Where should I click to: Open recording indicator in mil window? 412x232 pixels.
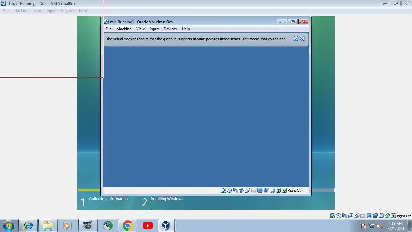[266, 190]
